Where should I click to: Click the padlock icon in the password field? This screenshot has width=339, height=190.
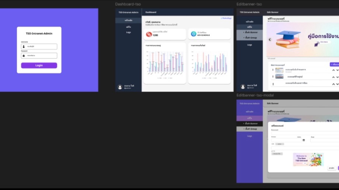click(x=24, y=56)
